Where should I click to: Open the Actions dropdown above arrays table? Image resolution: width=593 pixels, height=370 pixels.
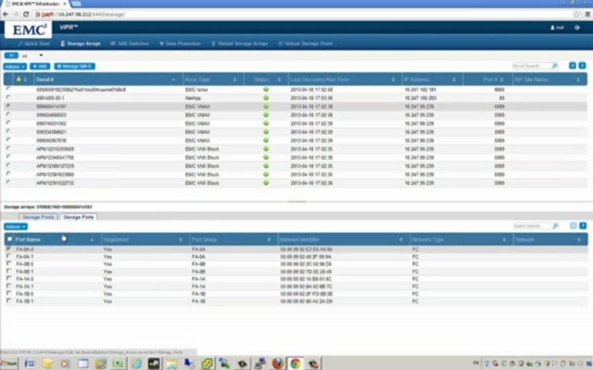[15, 67]
